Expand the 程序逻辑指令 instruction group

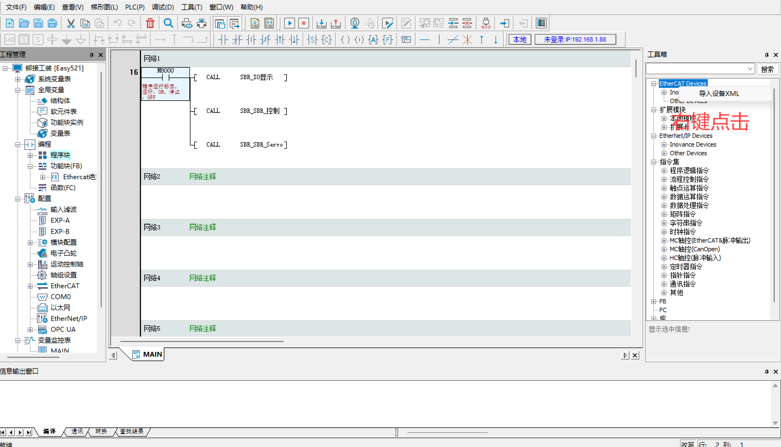click(x=664, y=171)
